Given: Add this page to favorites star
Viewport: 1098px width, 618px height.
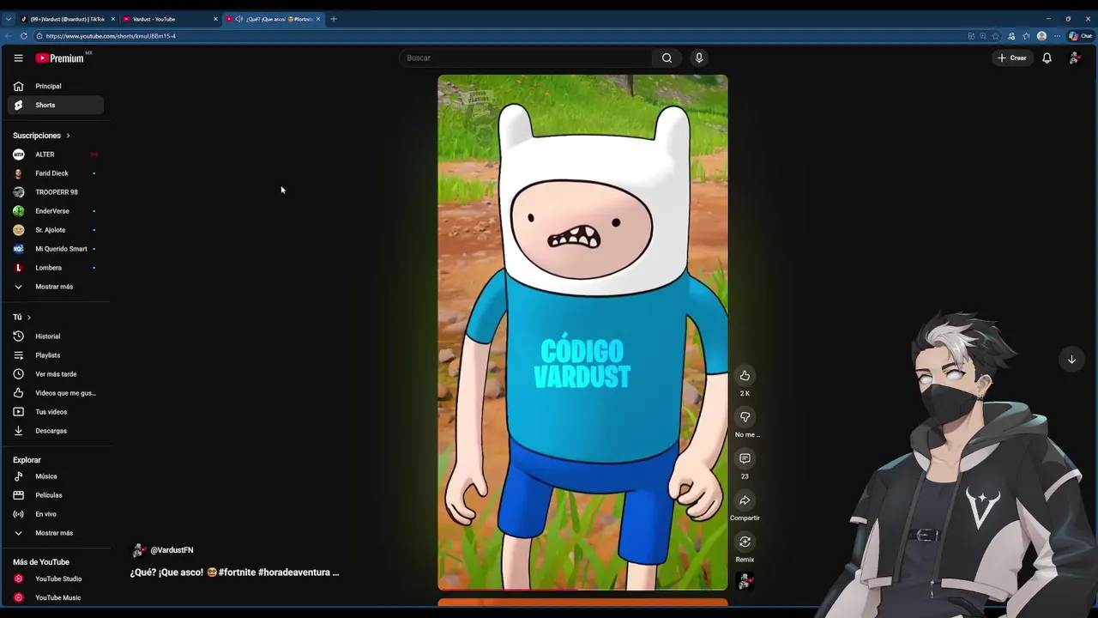Looking at the screenshot, I should point(995,36).
